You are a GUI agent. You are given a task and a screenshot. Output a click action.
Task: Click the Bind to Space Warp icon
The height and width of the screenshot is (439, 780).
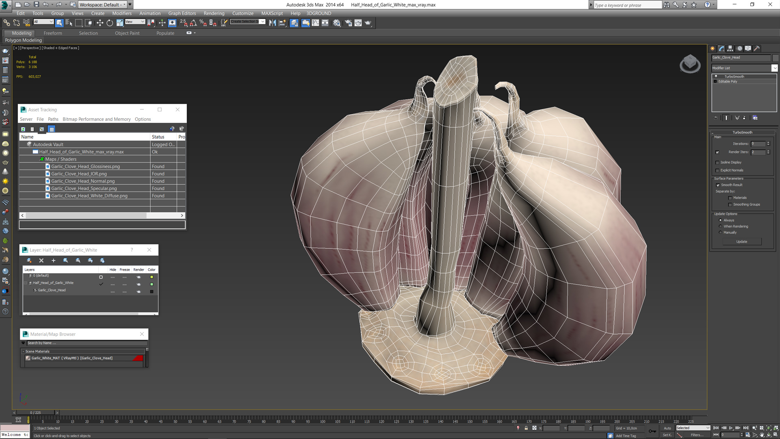coord(26,23)
